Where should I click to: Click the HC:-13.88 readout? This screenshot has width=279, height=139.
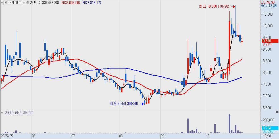coord(269,6)
